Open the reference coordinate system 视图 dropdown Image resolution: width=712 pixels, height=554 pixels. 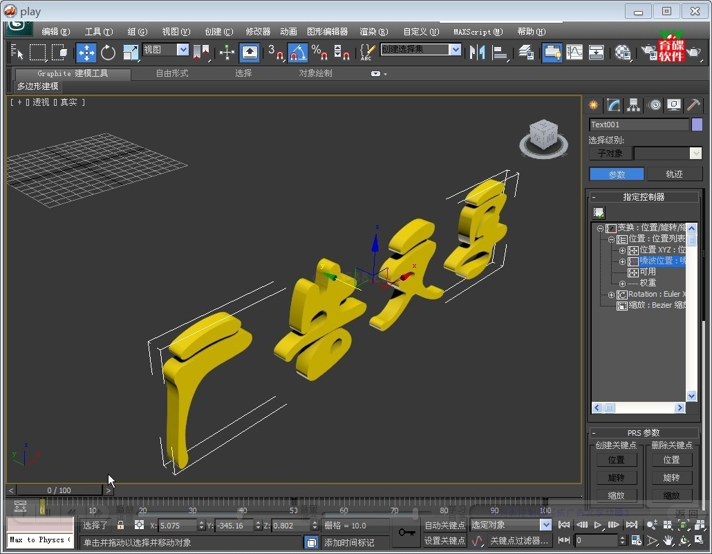pos(182,50)
